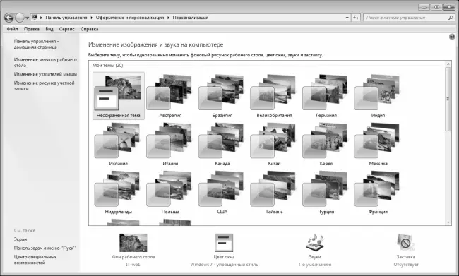Open the recent pages dropdown arrow
This screenshot has width=459, height=276.
[27, 18]
